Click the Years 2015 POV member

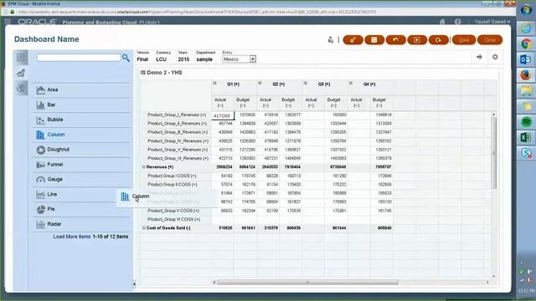[183, 59]
